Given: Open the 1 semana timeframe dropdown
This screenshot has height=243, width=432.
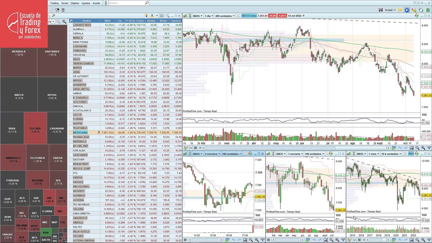Looking at the screenshot, I should click(x=295, y=154).
